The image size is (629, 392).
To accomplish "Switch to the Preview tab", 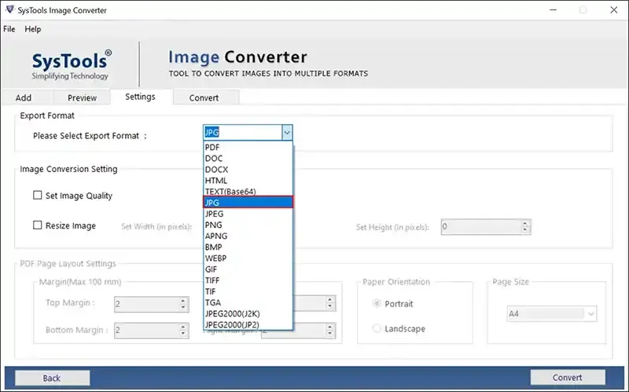I will 82,97.
